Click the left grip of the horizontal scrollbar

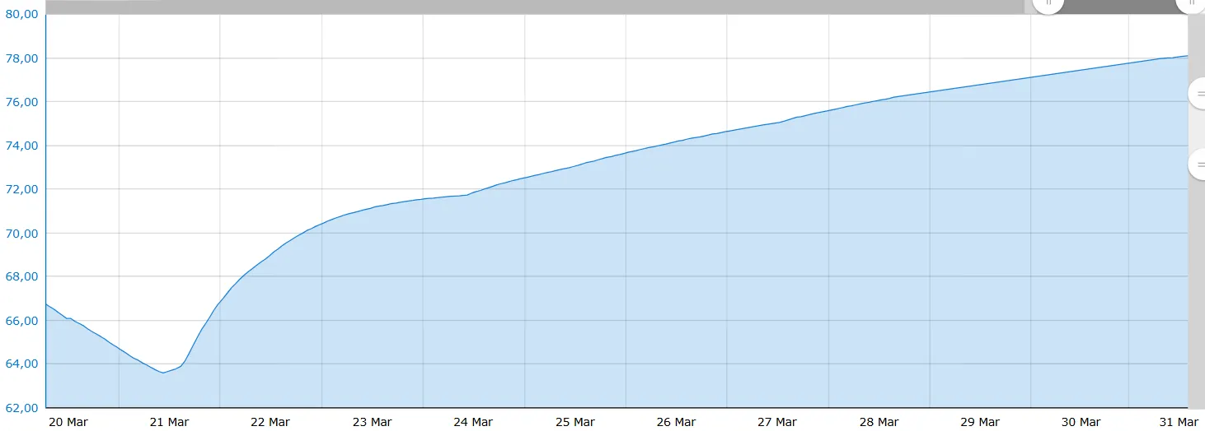click(1048, 4)
